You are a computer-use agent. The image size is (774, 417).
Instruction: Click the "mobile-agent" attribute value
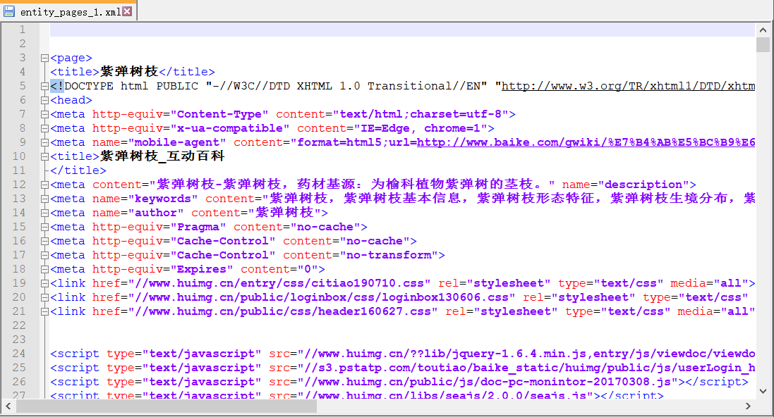tap(177, 142)
